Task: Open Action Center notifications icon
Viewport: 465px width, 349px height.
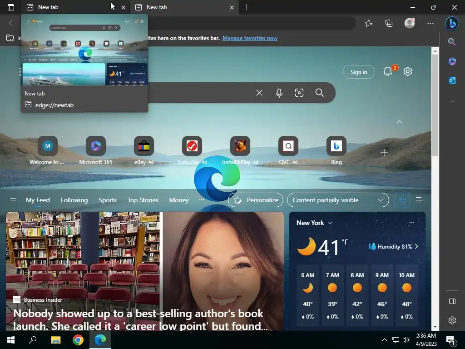Action: tap(451, 340)
